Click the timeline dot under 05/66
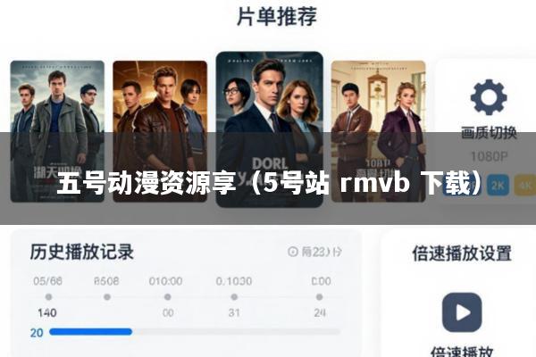The height and width of the screenshot is (357, 536). click(48, 297)
